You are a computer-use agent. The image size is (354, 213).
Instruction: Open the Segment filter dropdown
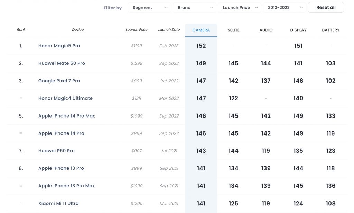click(149, 8)
